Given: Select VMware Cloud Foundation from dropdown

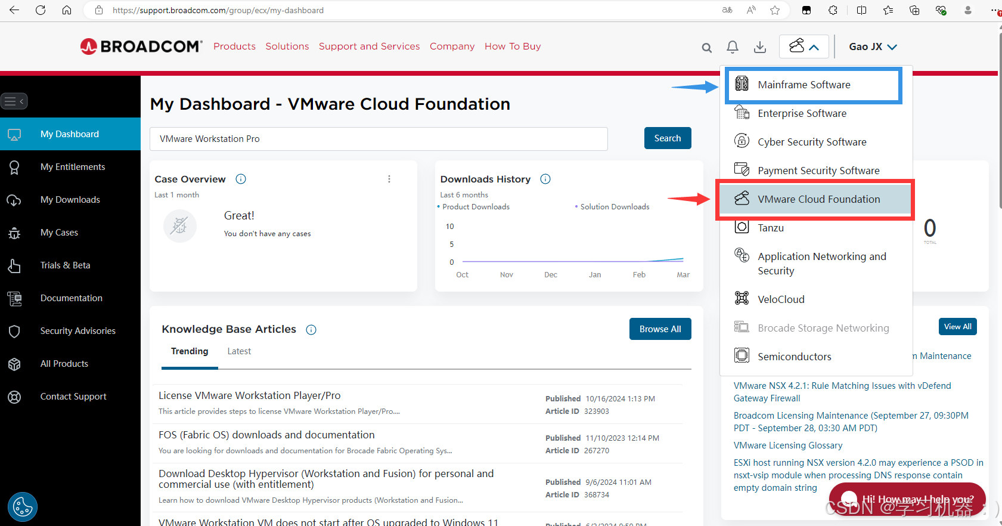Looking at the screenshot, I should [x=816, y=199].
